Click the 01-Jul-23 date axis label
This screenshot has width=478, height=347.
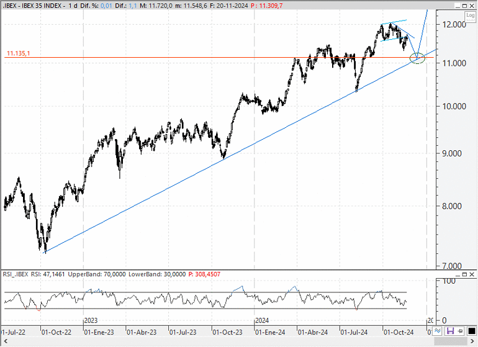(183, 332)
